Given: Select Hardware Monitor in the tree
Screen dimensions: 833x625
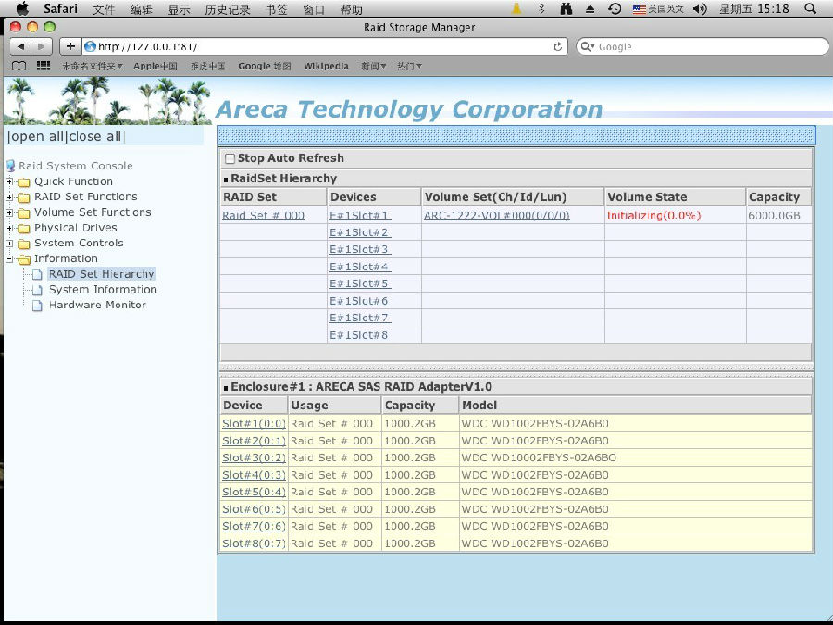Looking at the screenshot, I should (97, 305).
